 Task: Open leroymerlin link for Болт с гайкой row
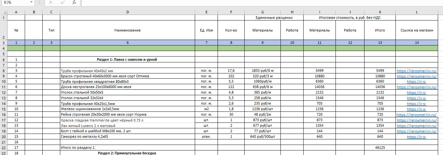[x=417, y=131]
